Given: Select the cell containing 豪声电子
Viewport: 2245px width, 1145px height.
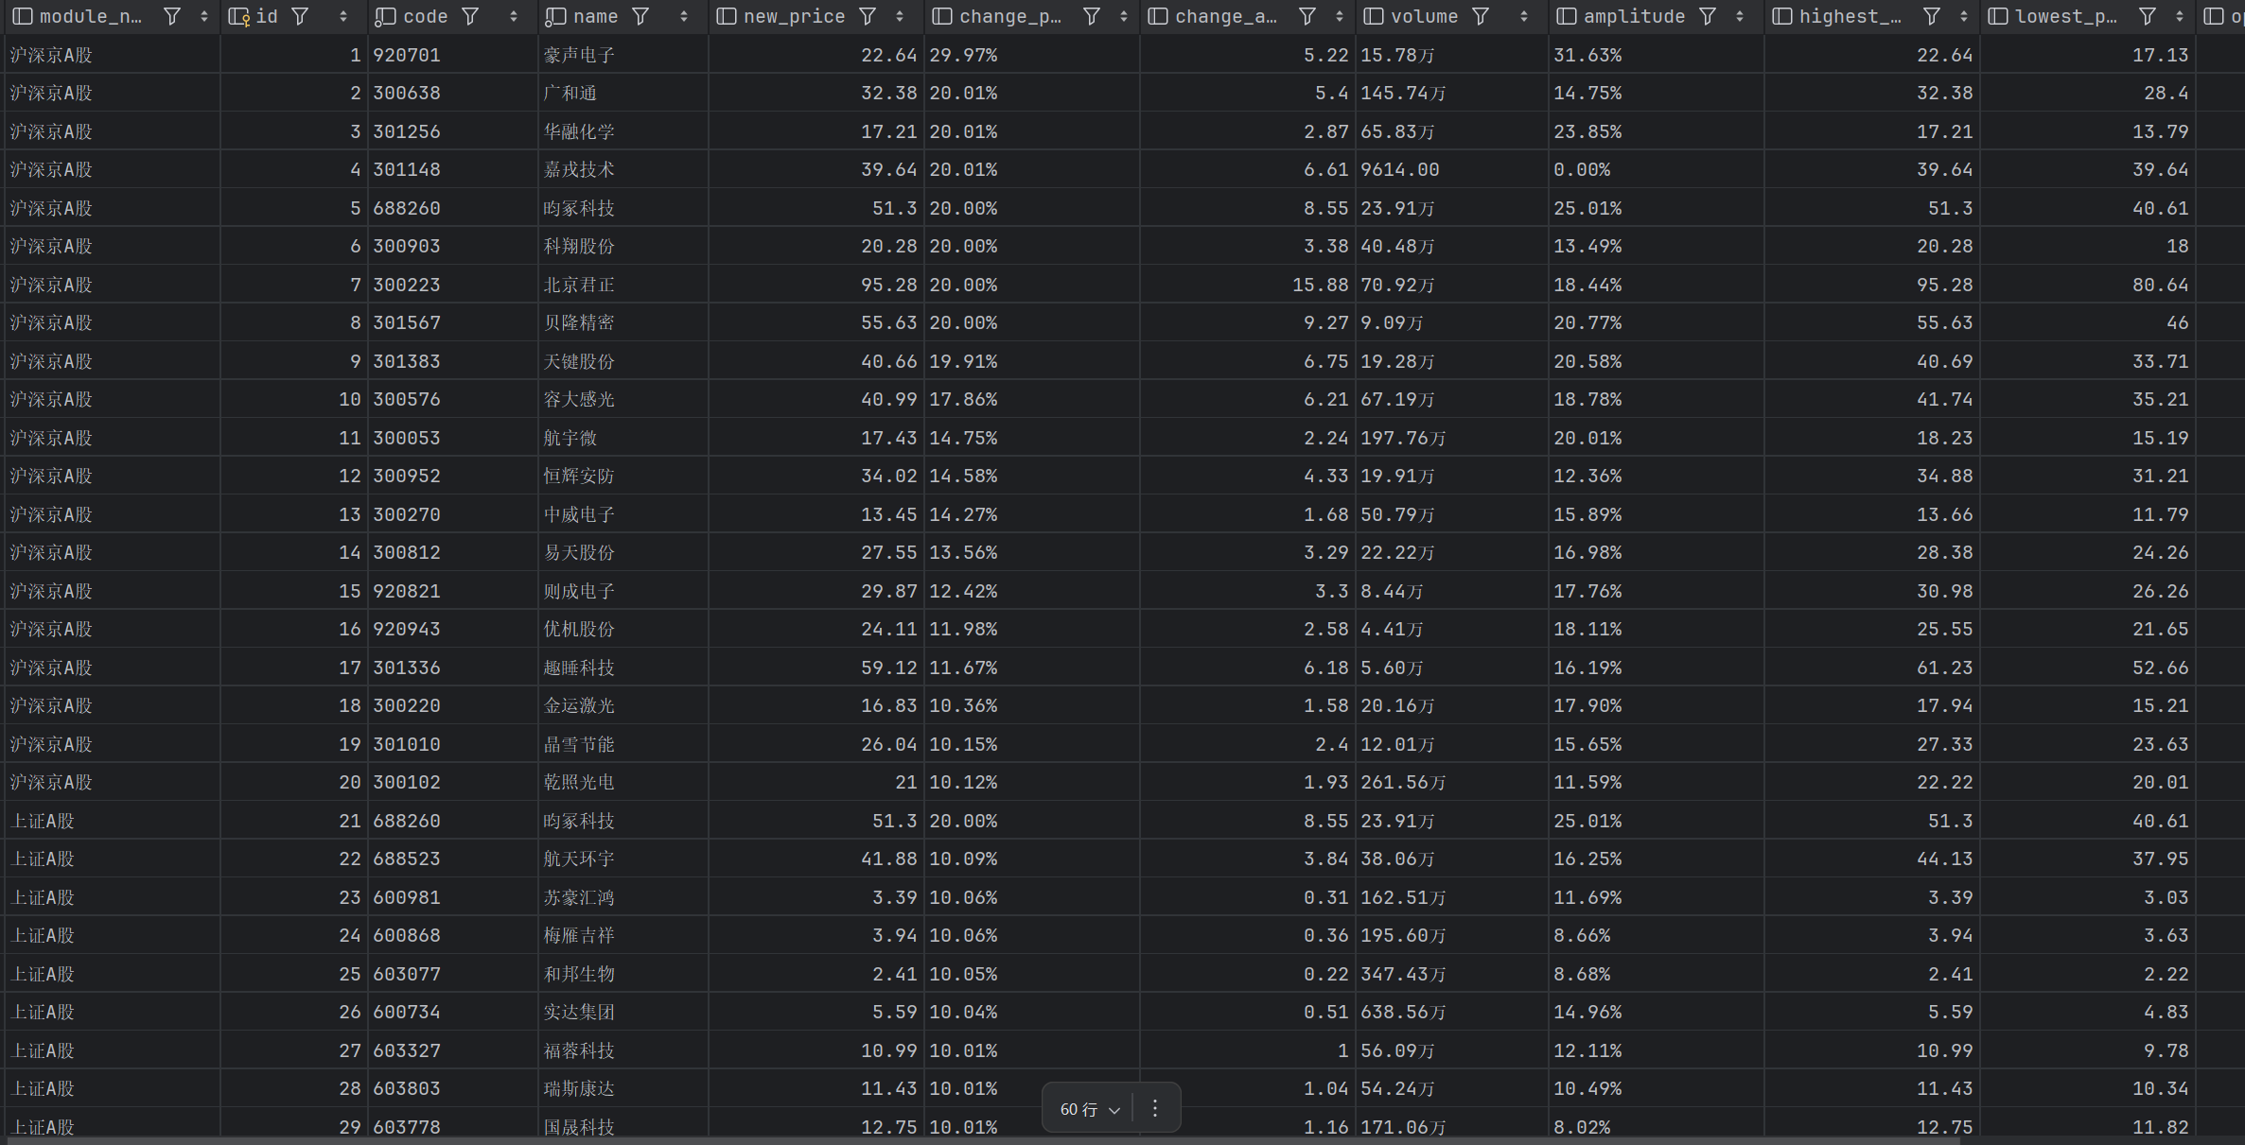Looking at the screenshot, I should (x=579, y=55).
